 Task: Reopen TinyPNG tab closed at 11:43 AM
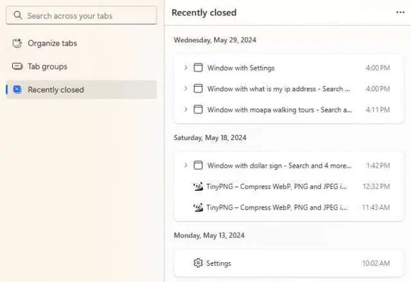(289, 207)
